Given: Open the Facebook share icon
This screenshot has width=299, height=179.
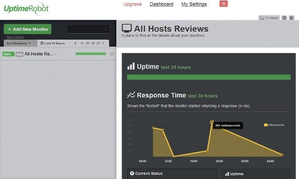Looking at the screenshot, I should (292, 18).
